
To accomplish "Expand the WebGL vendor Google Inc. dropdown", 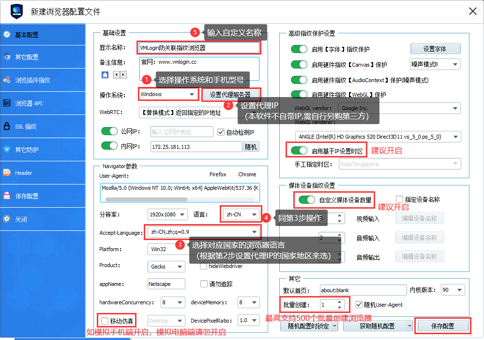I will [400, 108].
